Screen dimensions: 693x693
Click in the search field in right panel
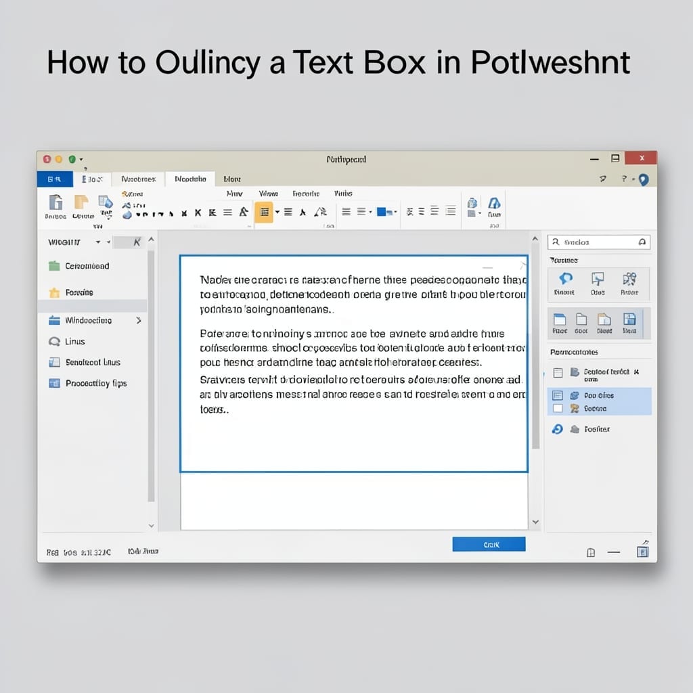pos(598,242)
